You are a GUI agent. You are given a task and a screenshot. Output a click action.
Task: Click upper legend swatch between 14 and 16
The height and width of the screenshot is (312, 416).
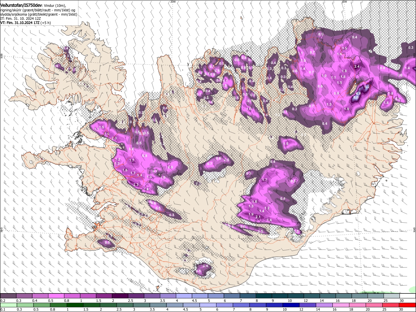[327, 296]
